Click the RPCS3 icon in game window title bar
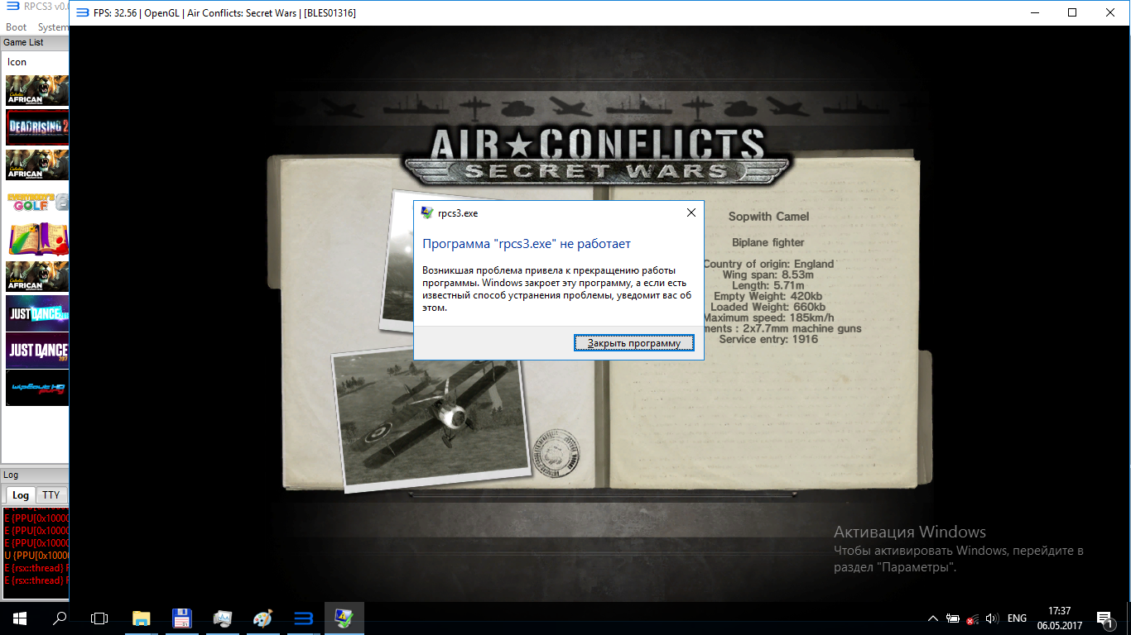The height and width of the screenshot is (635, 1131). 83,13
